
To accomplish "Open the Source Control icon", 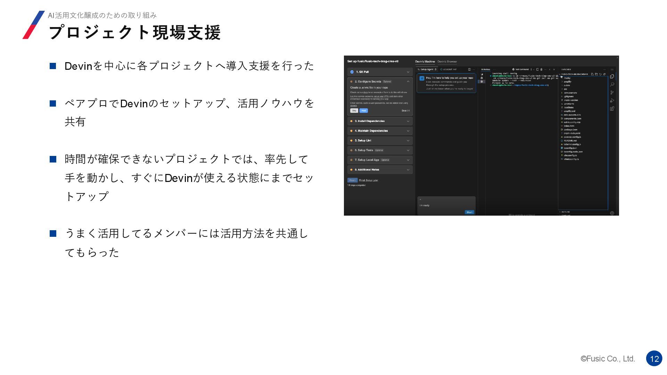I will 612,92.
